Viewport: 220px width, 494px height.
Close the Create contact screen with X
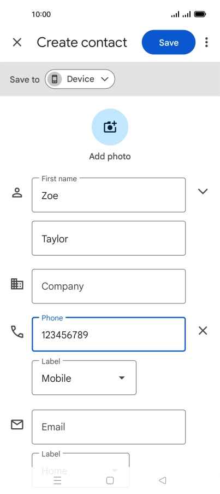click(x=17, y=42)
